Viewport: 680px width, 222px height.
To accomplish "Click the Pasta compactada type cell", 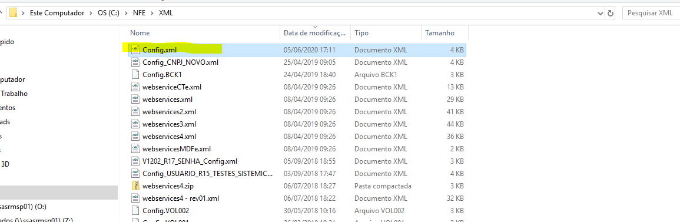I will pyautogui.click(x=383, y=186).
